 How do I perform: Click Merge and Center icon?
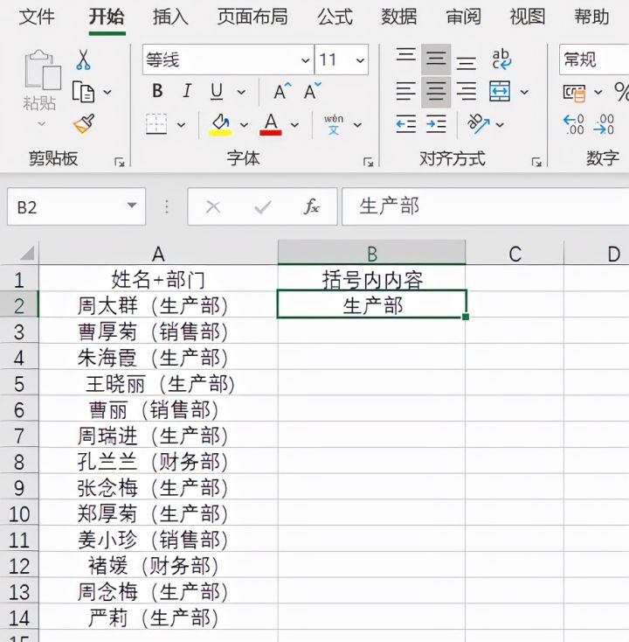tap(500, 91)
